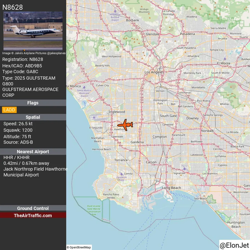250x250 pixels.
Task: Click the orange LADD flag badge
Action: (9, 110)
